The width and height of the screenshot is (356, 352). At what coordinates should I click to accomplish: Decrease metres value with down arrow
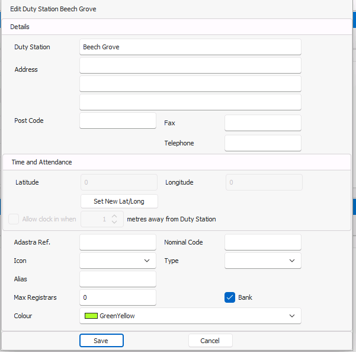[114, 223]
